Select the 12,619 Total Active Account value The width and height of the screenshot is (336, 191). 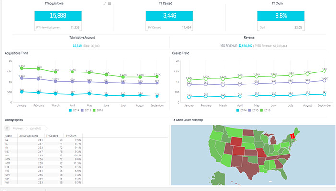pos(77,46)
